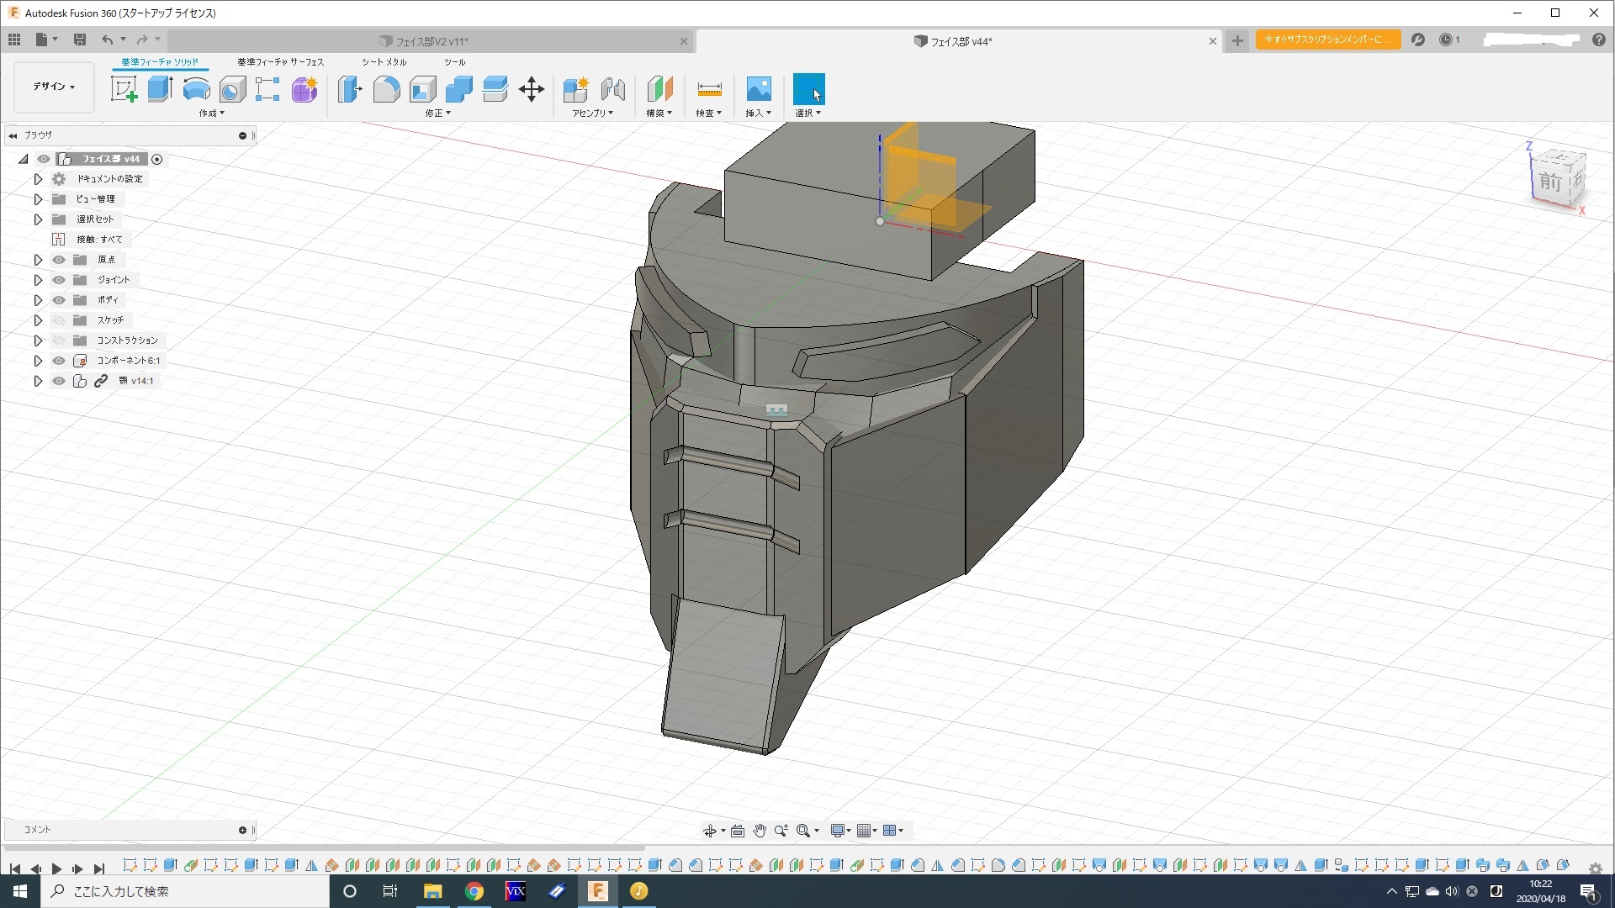This screenshot has width=1615, height=908.
Task: Click the Extrude tool icon
Action: pyautogui.click(x=160, y=89)
